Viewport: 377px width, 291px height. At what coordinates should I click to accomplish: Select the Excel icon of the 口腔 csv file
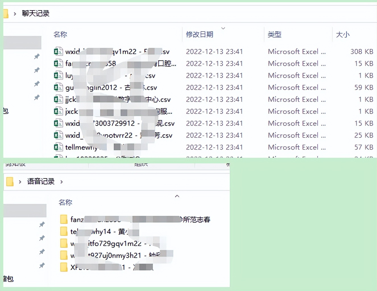(x=58, y=63)
